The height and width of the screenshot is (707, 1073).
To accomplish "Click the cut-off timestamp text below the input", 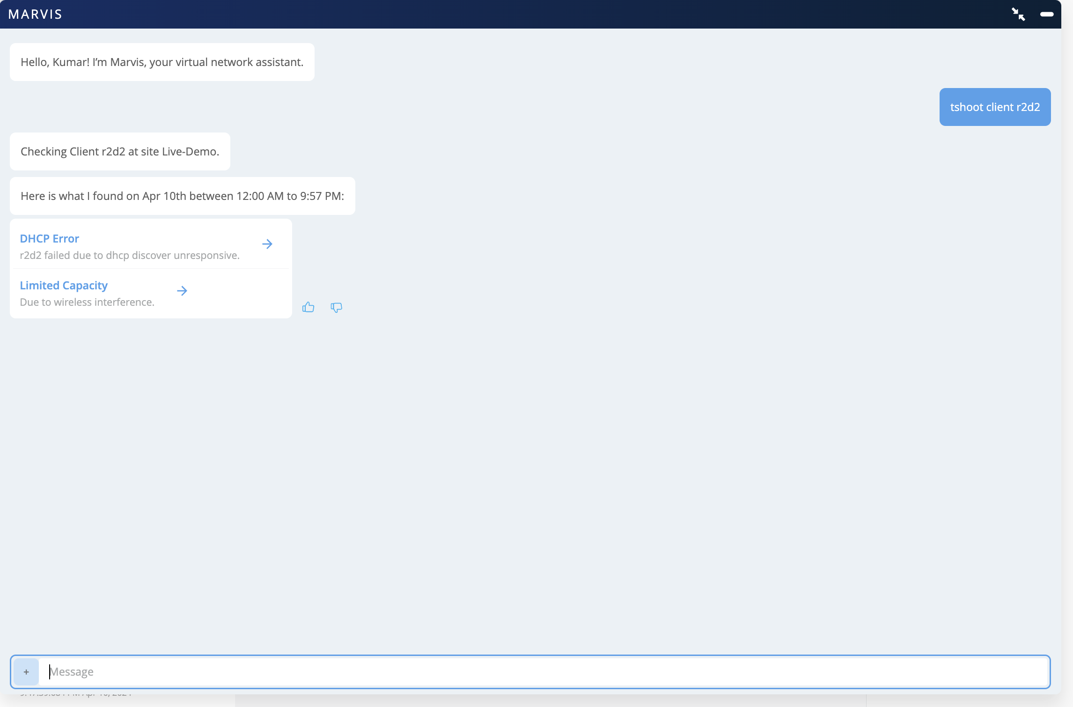I will tap(76, 694).
